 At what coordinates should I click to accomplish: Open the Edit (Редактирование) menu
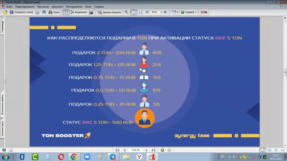coord(25,7)
